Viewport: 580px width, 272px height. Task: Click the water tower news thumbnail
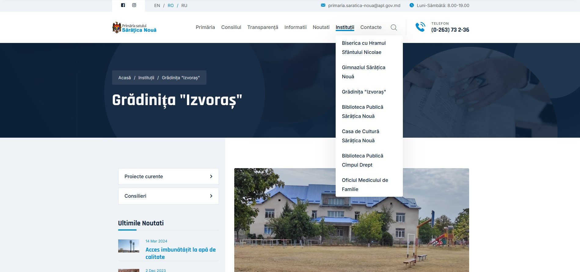(129, 246)
